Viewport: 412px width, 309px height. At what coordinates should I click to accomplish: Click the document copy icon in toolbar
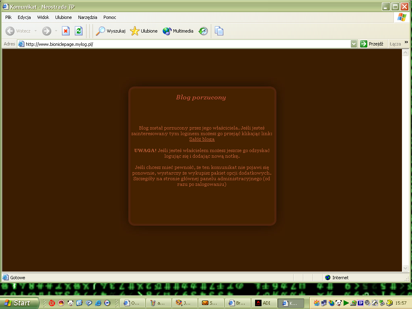point(219,31)
